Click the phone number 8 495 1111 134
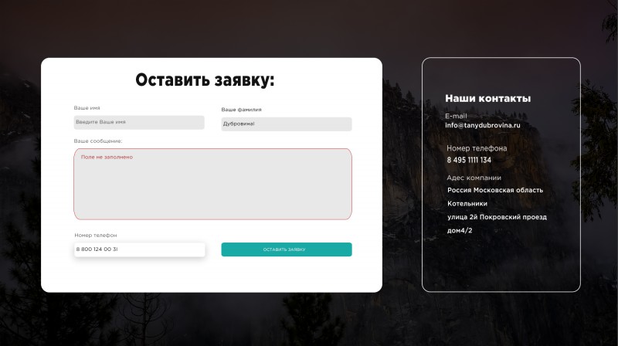618x346 pixels. 469,160
